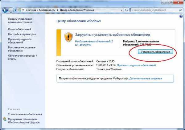Close the Windows Update window

[178, 2]
